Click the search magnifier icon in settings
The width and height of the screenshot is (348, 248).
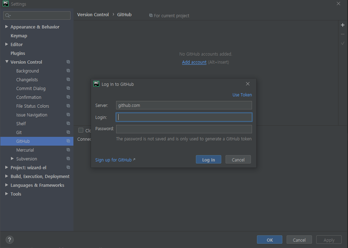(x=8, y=15)
